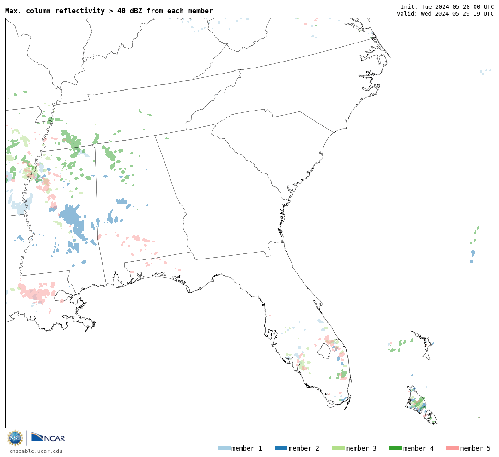
Task: Select the 'member 2' legend label
Action: click(x=304, y=448)
